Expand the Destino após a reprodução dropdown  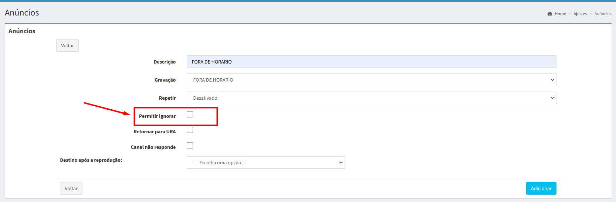click(x=265, y=162)
